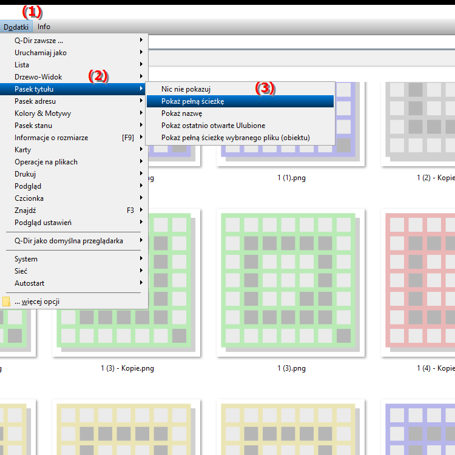Open the Drukuj submenu
This screenshot has height=455, width=455.
(x=74, y=174)
